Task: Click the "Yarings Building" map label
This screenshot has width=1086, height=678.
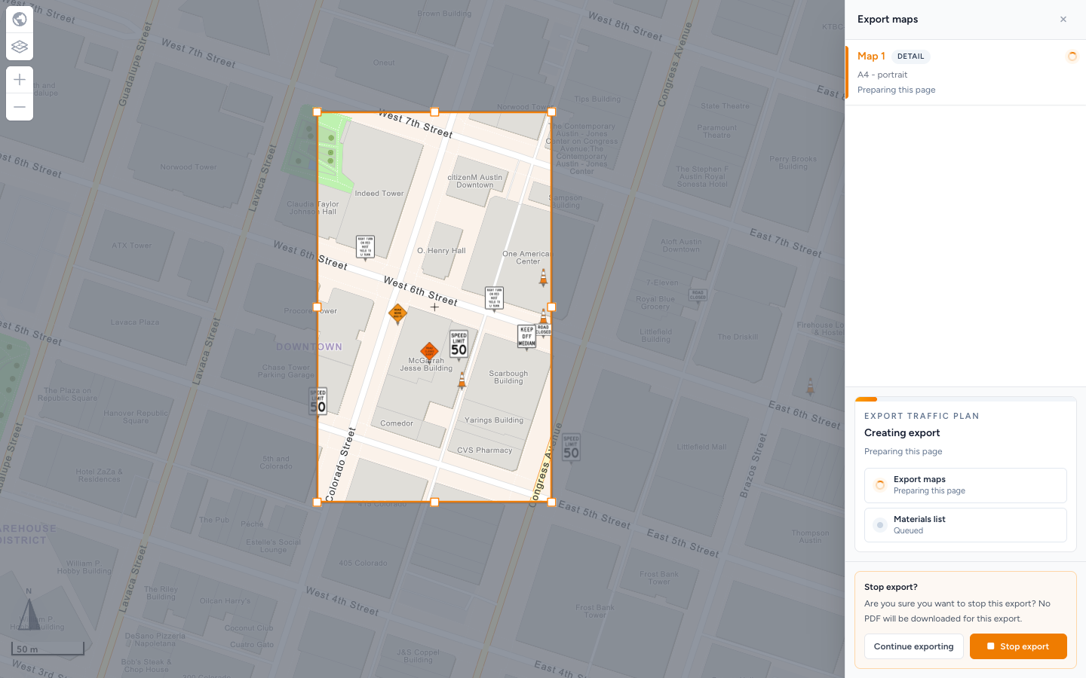Action: (x=493, y=420)
